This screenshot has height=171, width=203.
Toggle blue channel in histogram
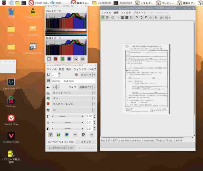(x=69, y=59)
